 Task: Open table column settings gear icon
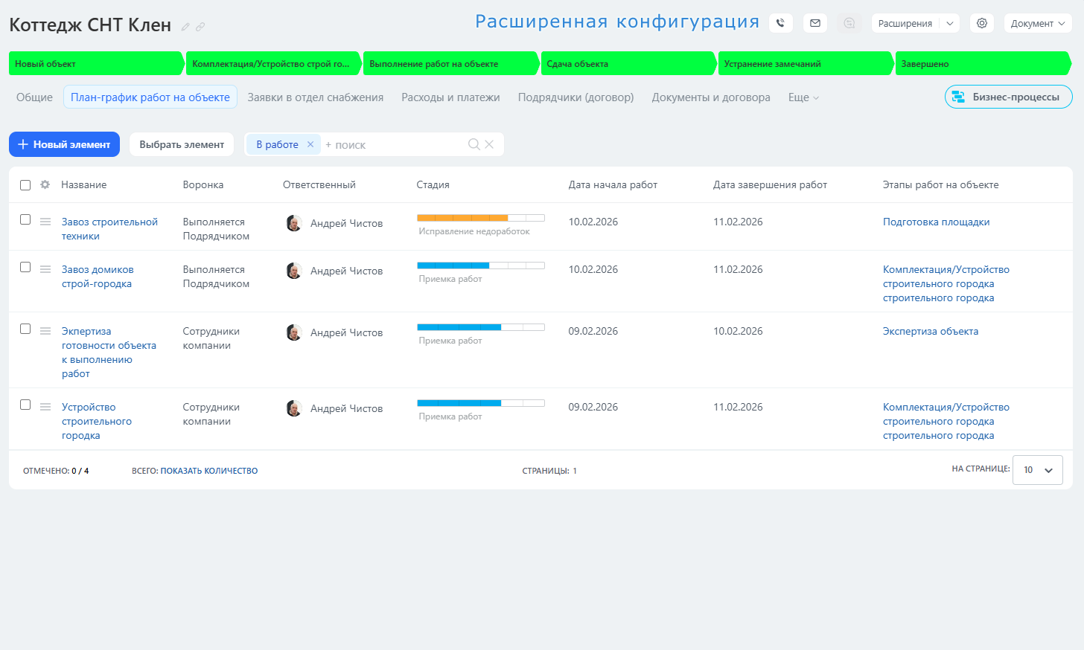tap(45, 184)
